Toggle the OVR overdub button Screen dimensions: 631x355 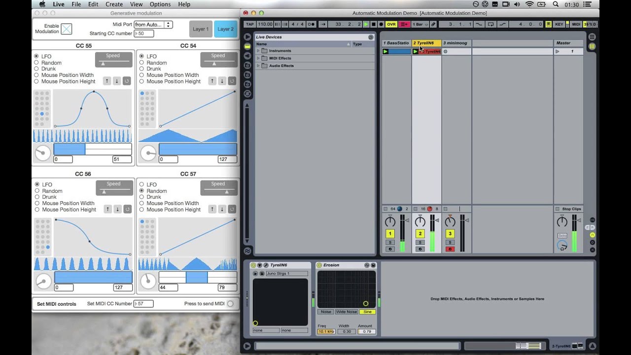click(x=391, y=24)
